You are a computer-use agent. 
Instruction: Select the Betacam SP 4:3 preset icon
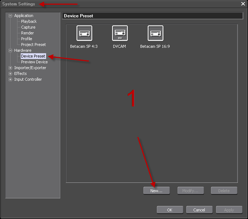pos(84,33)
